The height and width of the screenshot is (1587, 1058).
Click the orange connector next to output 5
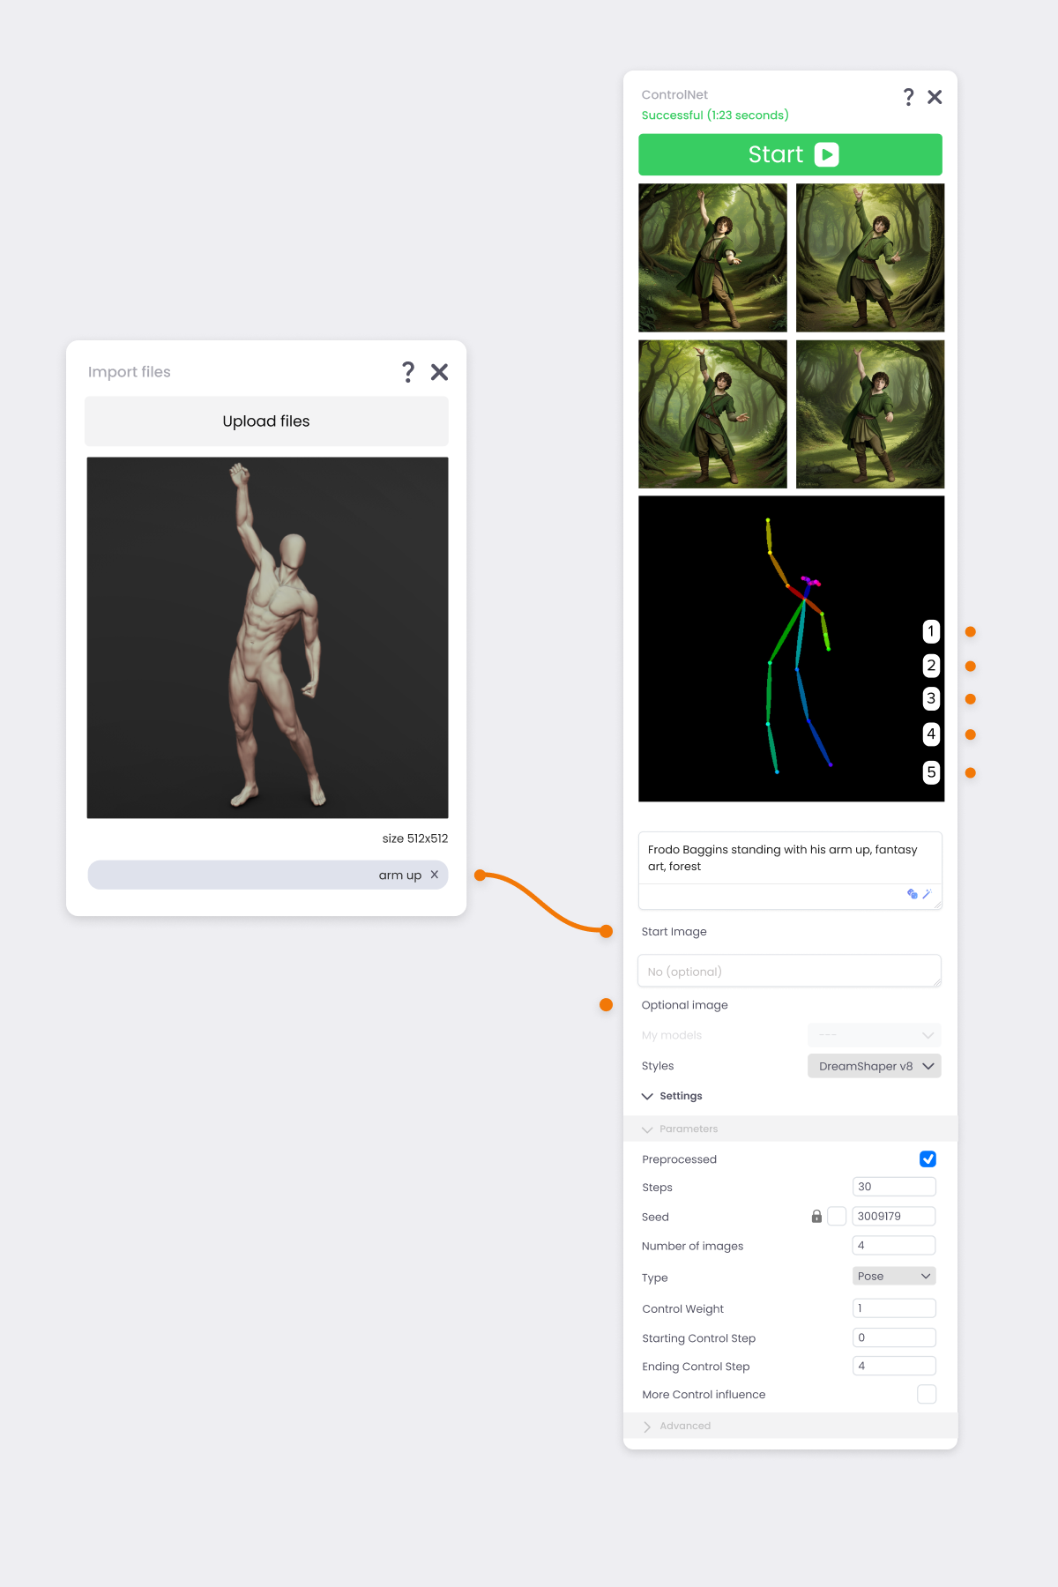pos(971,773)
